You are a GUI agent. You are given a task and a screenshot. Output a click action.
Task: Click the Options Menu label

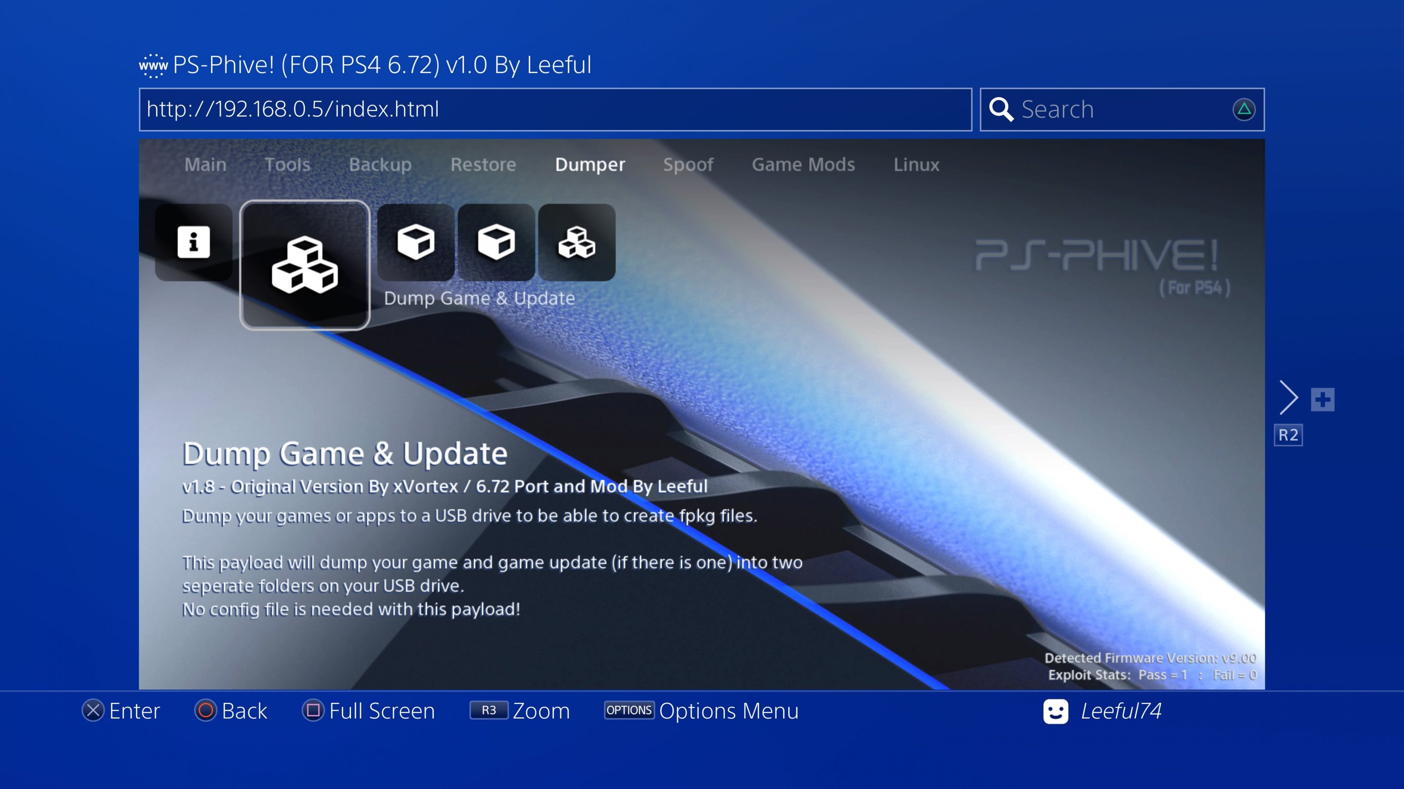pyautogui.click(x=729, y=711)
